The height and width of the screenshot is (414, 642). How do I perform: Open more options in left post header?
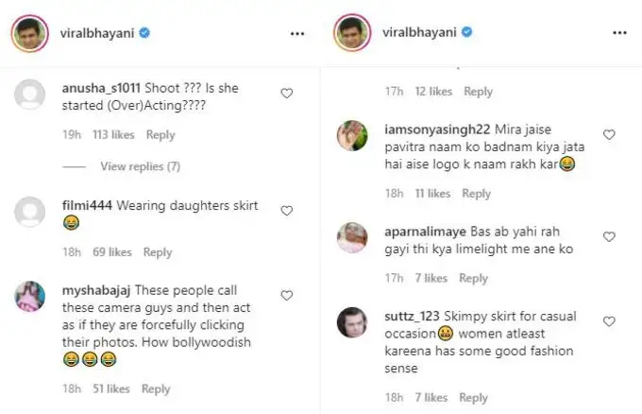[x=297, y=32]
